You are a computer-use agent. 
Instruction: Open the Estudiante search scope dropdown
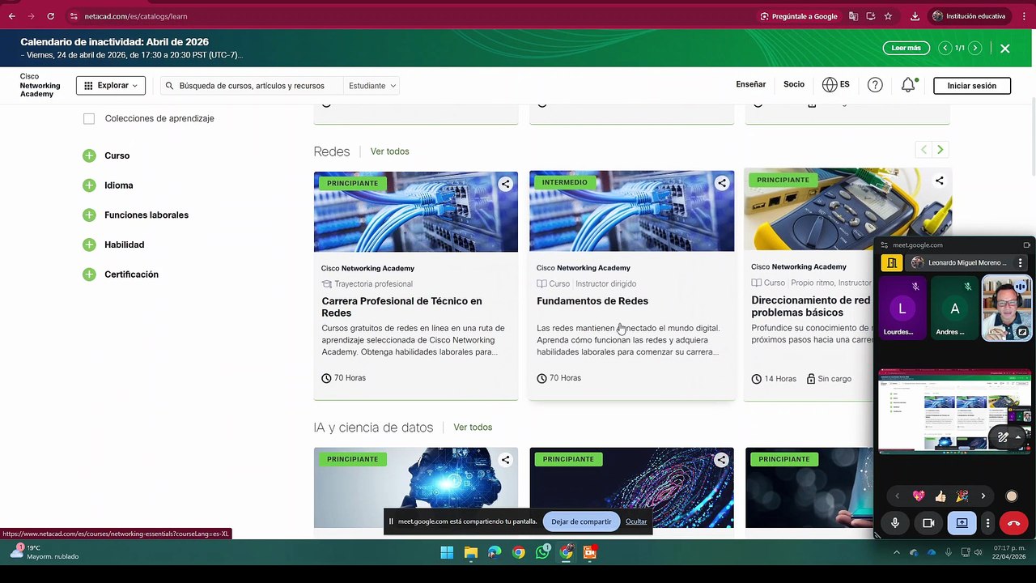click(x=372, y=86)
